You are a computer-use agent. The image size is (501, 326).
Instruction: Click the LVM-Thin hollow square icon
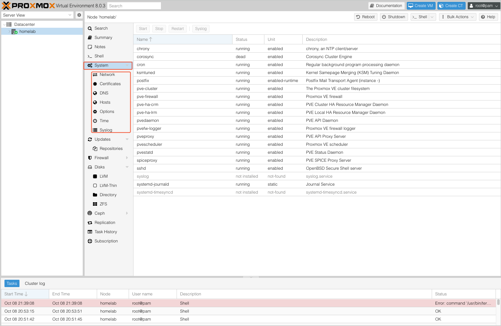tap(95, 186)
